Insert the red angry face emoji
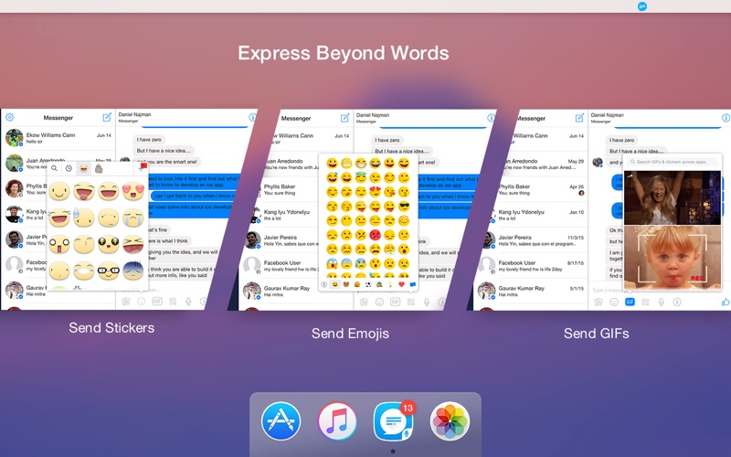Image resolution: width=731 pixels, height=457 pixels. point(376,235)
